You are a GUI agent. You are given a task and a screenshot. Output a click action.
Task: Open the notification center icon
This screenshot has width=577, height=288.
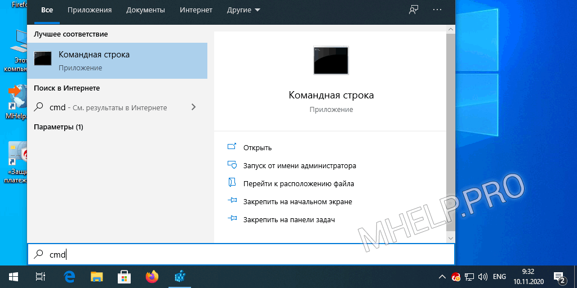point(558,277)
